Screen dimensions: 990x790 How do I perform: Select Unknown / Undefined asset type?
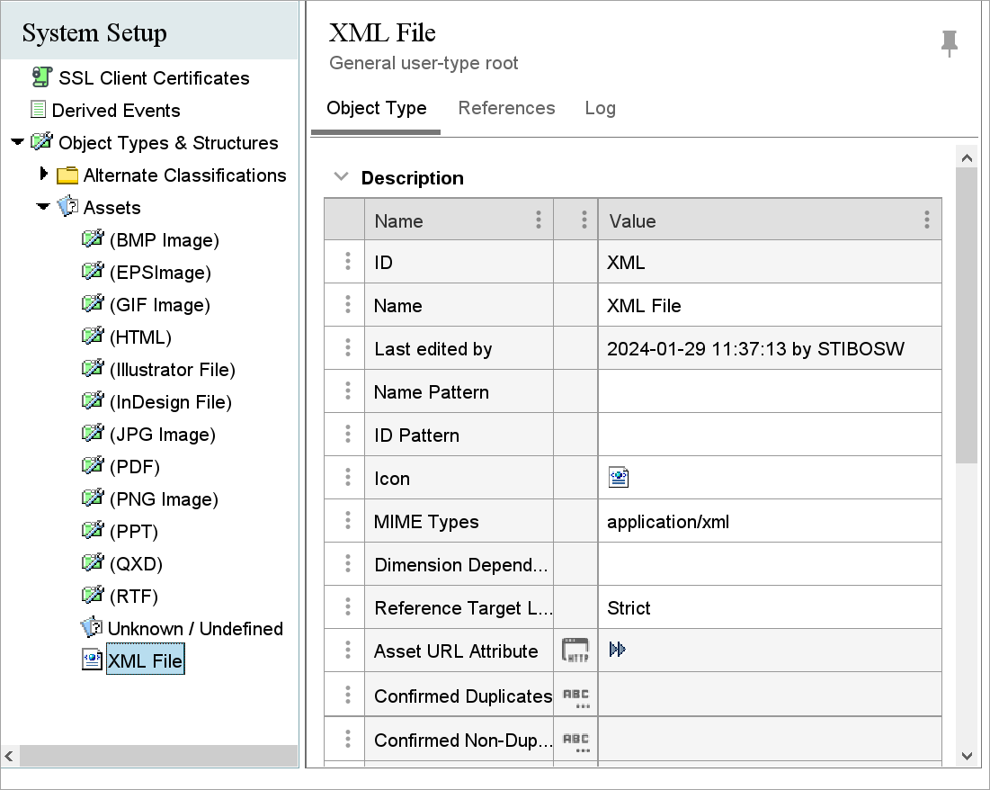[x=195, y=629]
